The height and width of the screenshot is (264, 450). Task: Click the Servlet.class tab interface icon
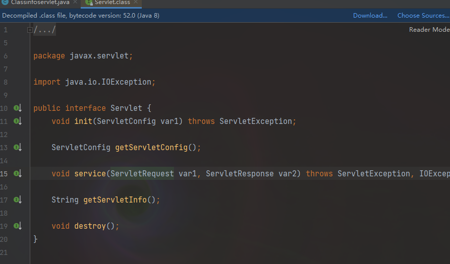pos(89,3)
